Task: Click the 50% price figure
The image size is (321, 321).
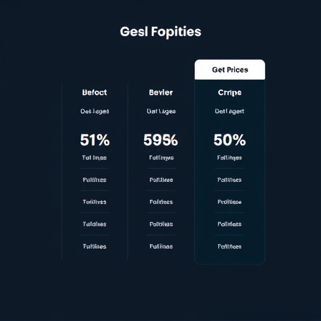Action: pyautogui.click(x=229, y=140)
